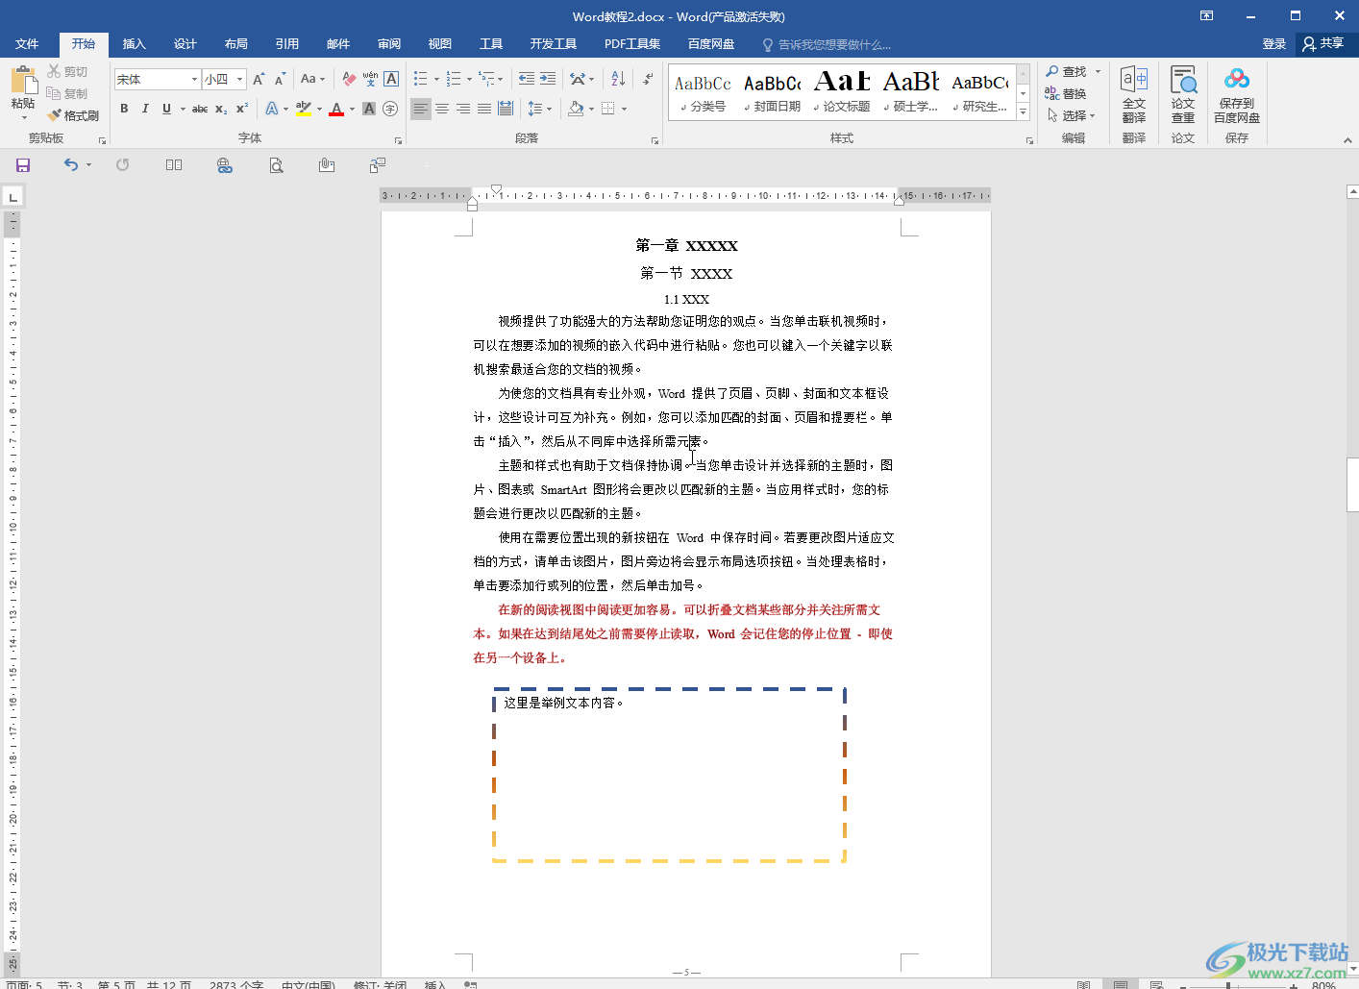The image size is (1359, 989).
Task: Click the distributed alignment icon
Action: point(506,109)
